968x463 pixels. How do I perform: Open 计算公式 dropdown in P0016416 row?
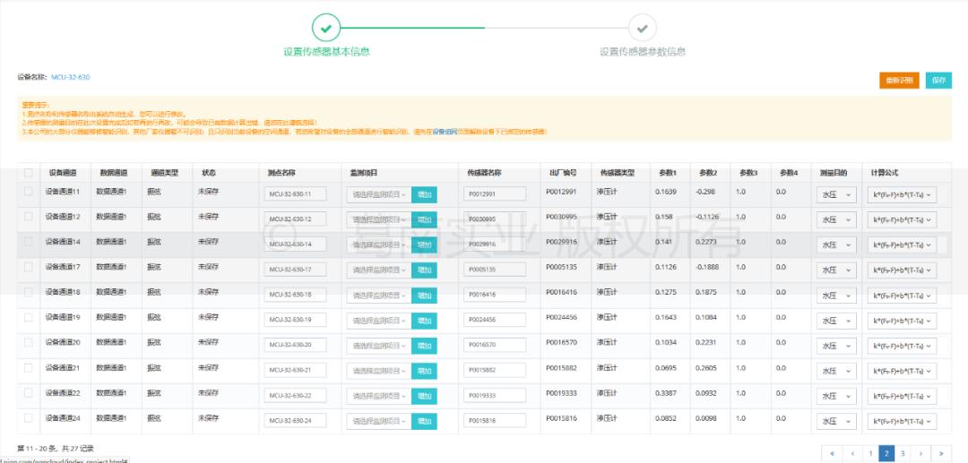pos(902,296)
